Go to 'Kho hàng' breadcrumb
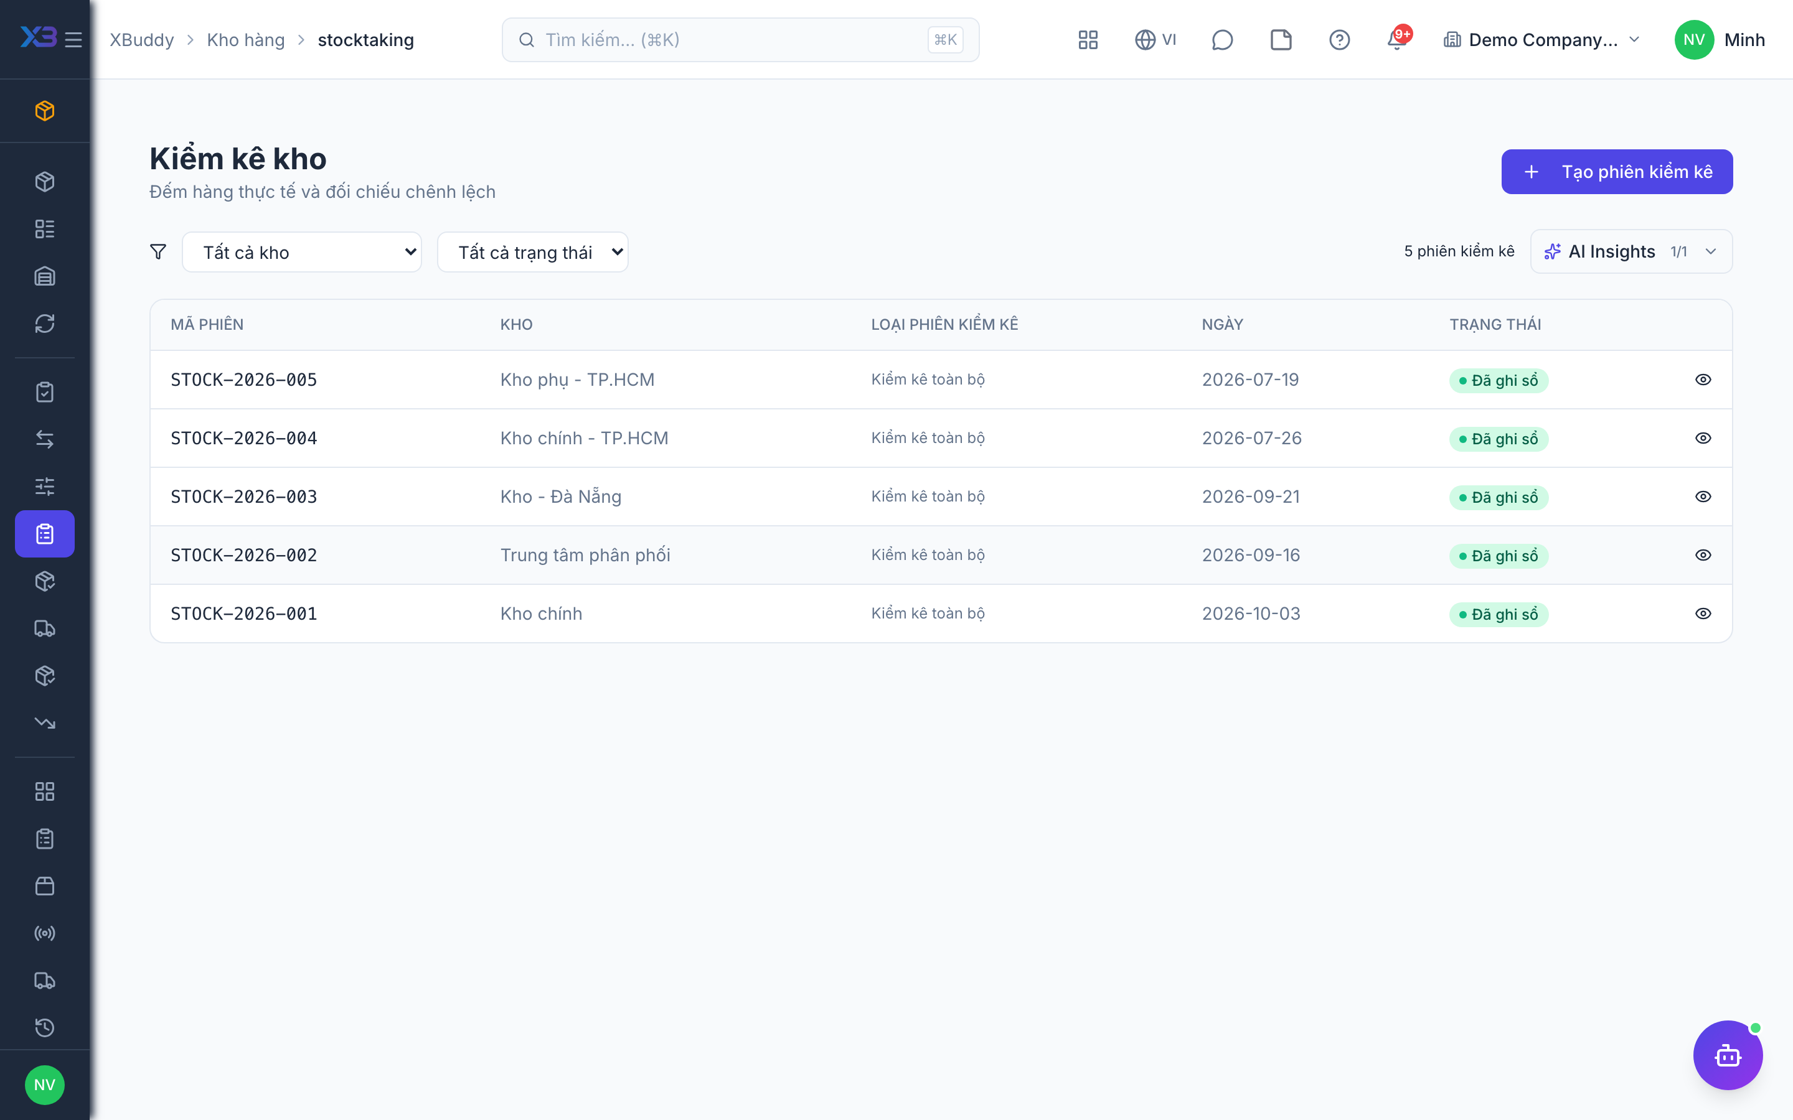1793x1120 pixels. point(245,40)
